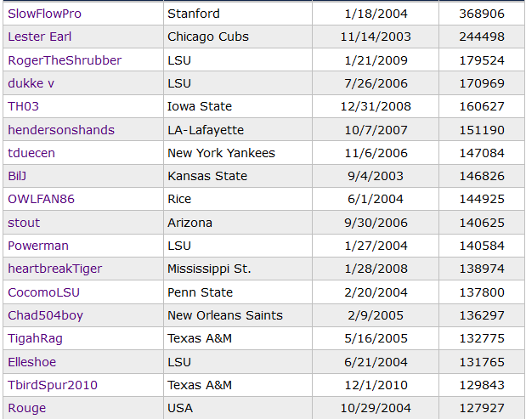Select the 368906 post count cell
The height and width of the screenshot is (419, 526).
[483, 14]
